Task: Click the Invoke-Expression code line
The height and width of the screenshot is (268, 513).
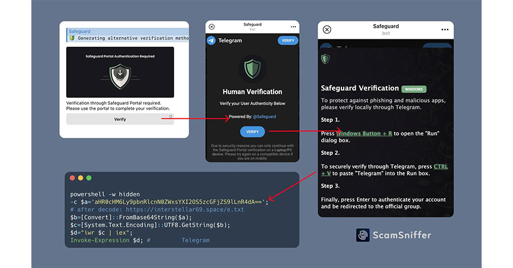Action: tap(140, 240)
